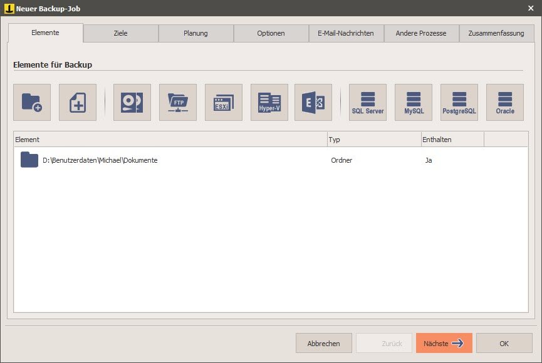Click the folder icon of Dokumente row

(x=29, y=160)
